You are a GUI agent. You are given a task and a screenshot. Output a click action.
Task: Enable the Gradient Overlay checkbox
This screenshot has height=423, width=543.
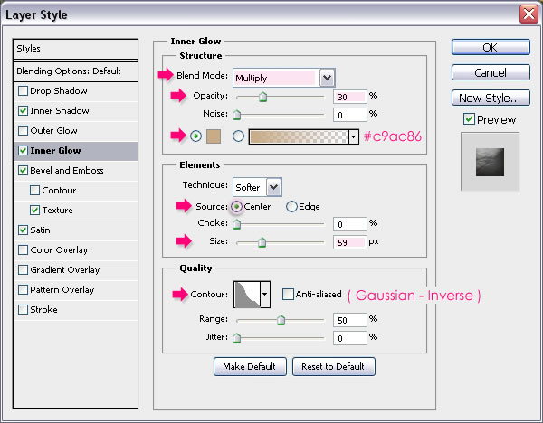click(x=23, y=269)
